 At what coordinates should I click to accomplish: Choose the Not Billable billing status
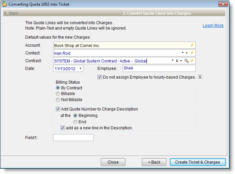[x=58, y=99]
